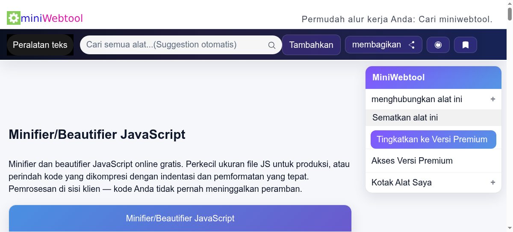The height and width of the screenshot is (232, 513).
Task: Click the share icon beside membagikan
Action: pos(412,45)
